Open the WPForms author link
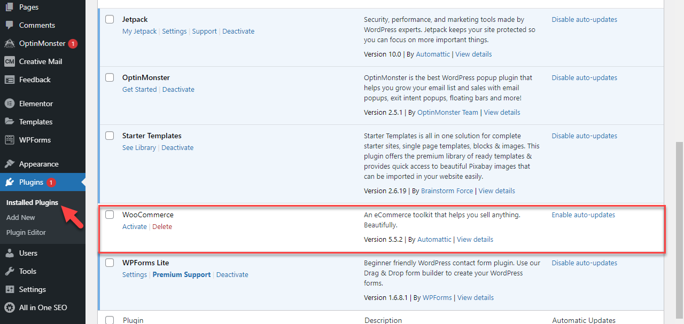Screen dimensions: 684x324 coord(437,297)
